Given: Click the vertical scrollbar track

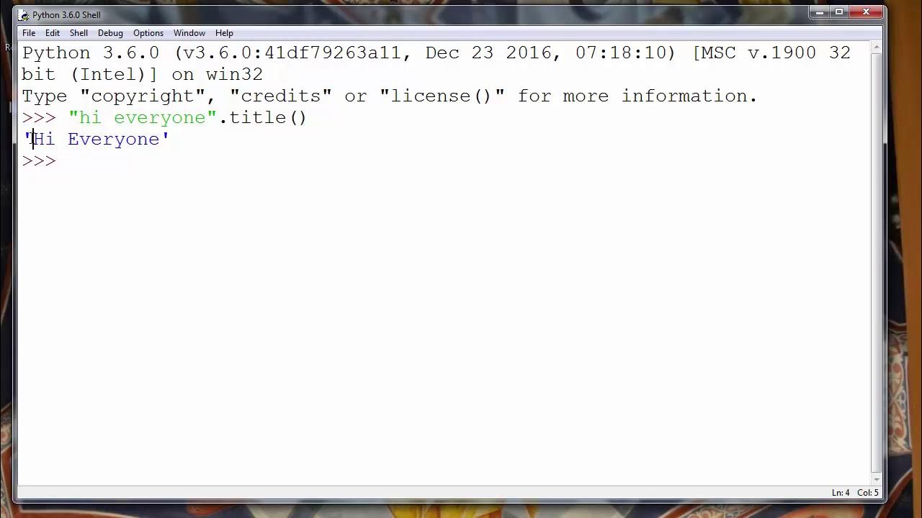Looking at the screenshot, I should point(877,263).
